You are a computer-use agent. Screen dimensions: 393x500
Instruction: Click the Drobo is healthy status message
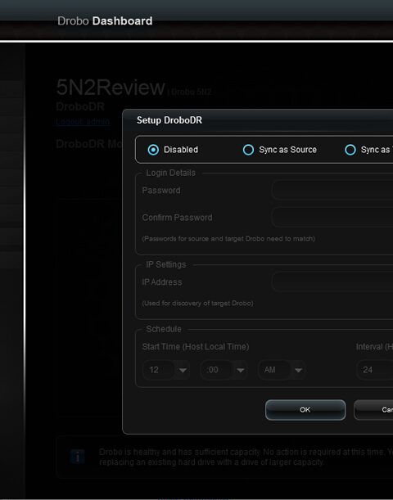(246, 457)
